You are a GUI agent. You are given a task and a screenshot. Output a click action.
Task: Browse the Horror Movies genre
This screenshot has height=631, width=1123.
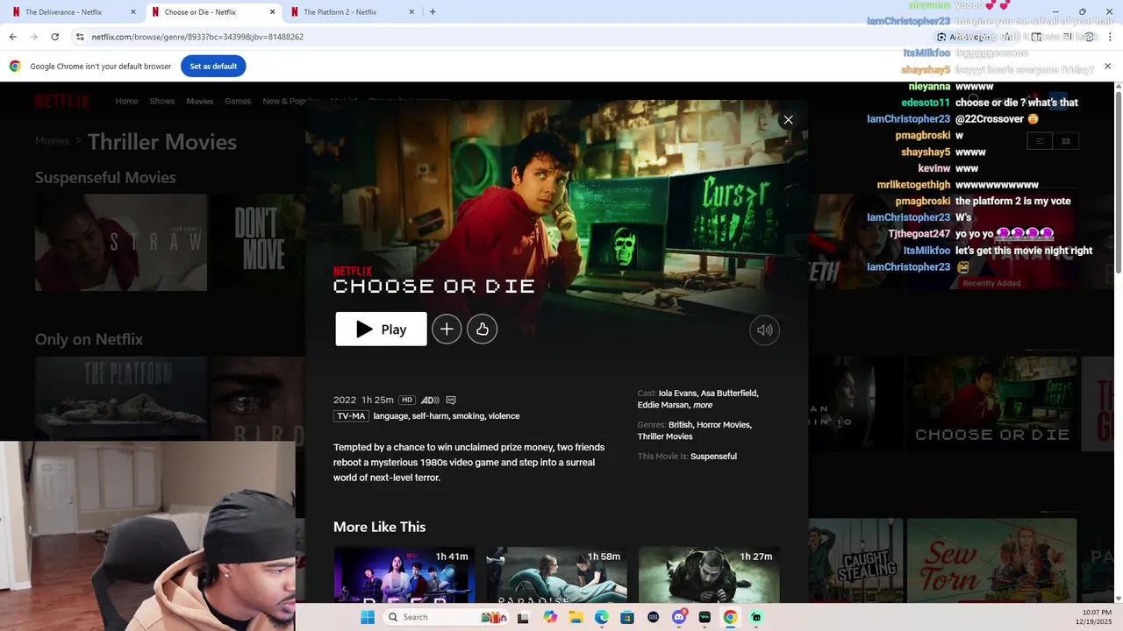(724, 425)
